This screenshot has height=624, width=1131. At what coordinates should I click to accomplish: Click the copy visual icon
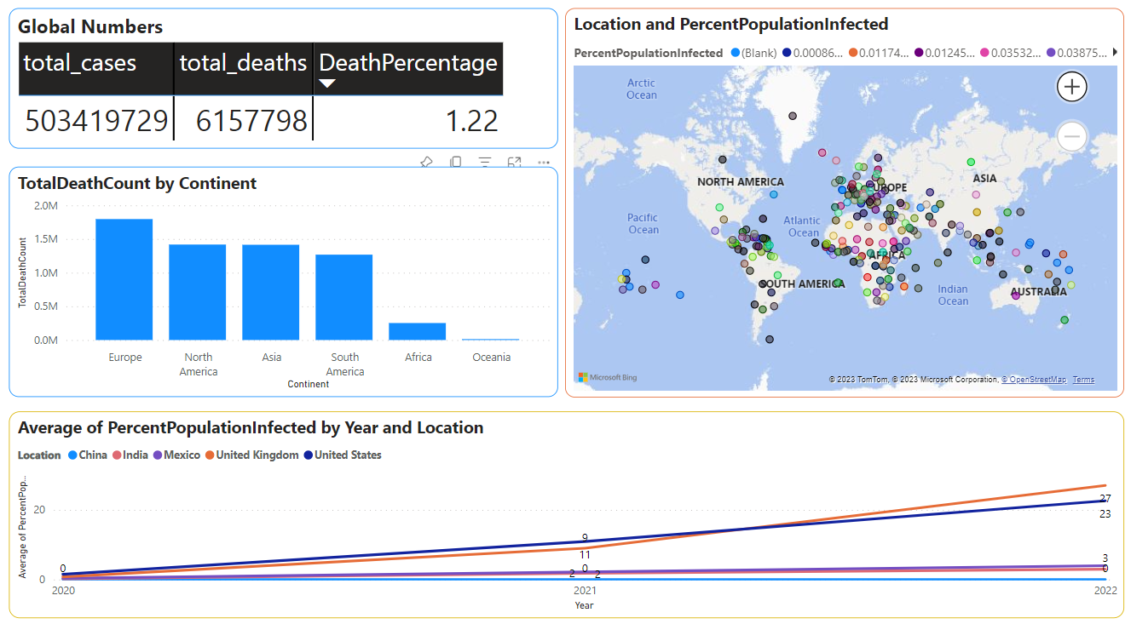pos(456,162)
